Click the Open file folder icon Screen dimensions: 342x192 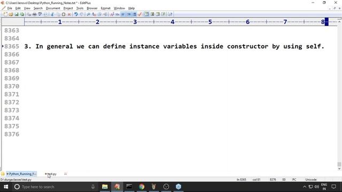pos(11,14)
